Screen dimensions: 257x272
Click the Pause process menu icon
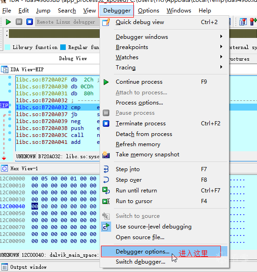pyautogui.click(x=106, y=113)
